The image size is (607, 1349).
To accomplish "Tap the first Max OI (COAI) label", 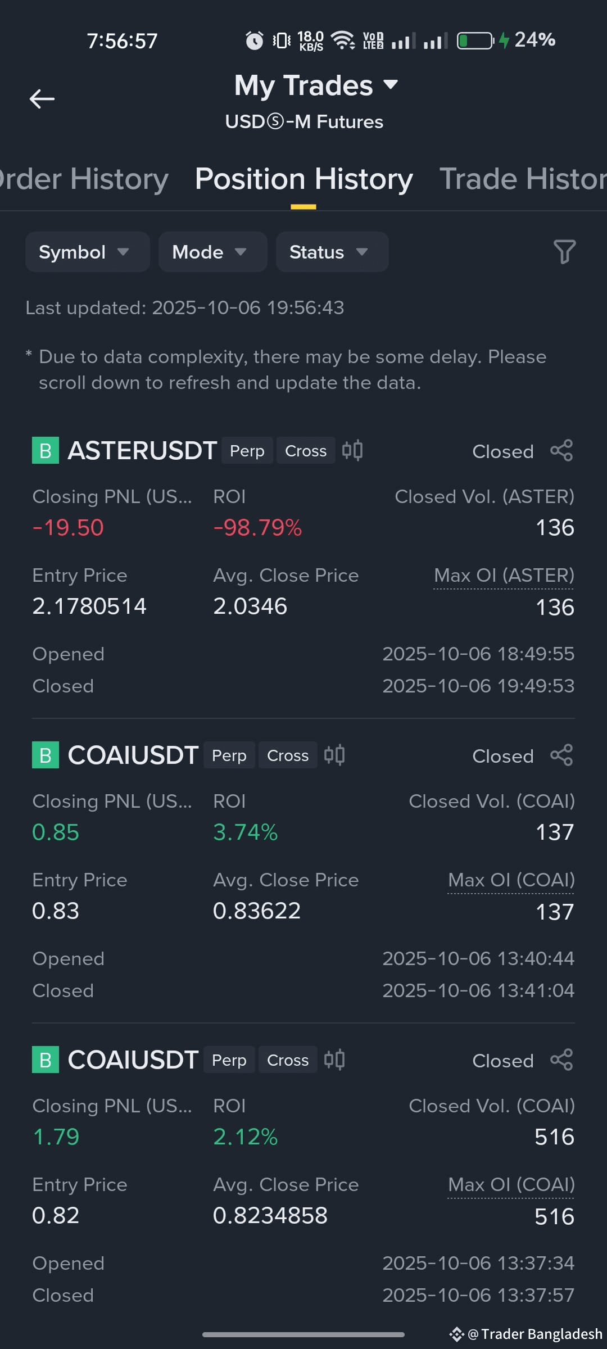I will (x=511, y=880).
